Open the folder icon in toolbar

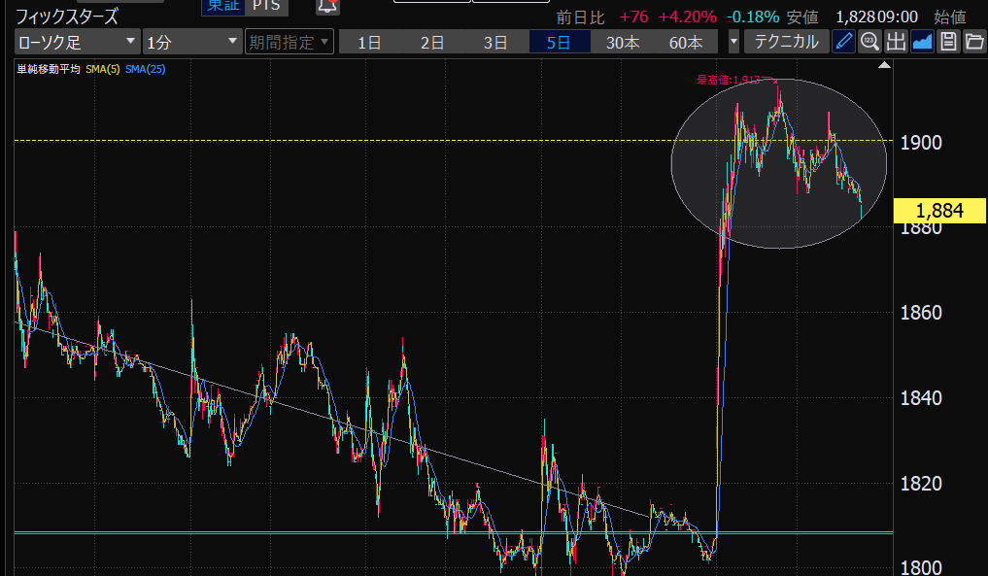pyautogui.click(x=973, y=42)
